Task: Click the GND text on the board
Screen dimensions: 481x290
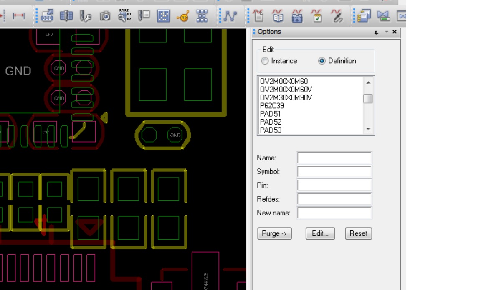Action: 18,71
